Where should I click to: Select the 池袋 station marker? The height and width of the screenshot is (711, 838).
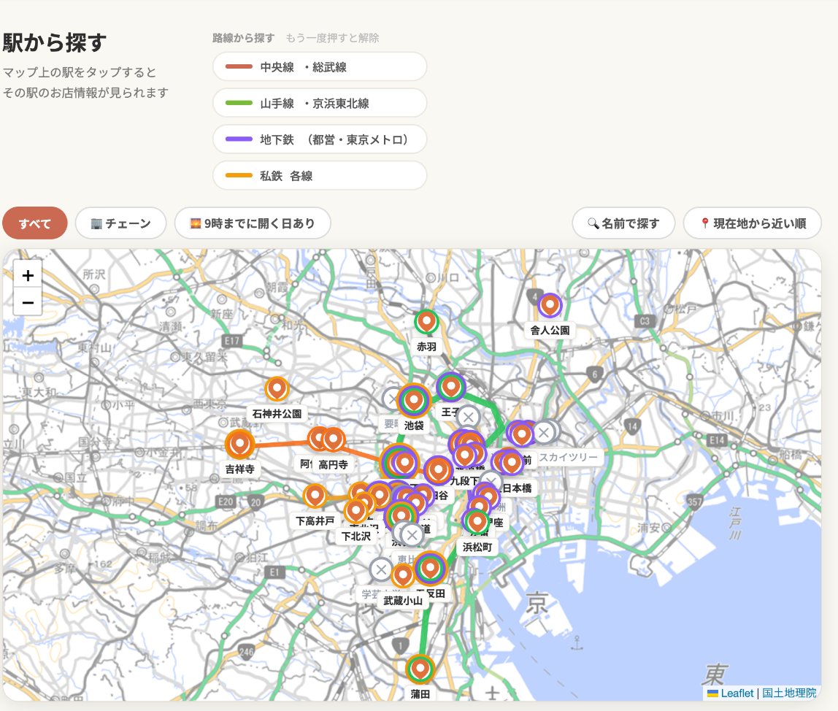tap(414, 401)
